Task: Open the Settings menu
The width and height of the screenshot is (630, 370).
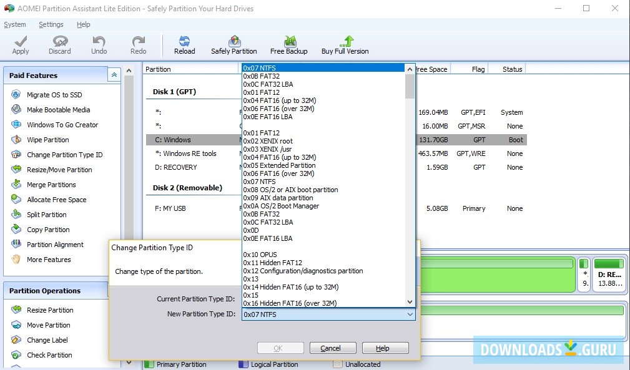Action: coord(51,24)
